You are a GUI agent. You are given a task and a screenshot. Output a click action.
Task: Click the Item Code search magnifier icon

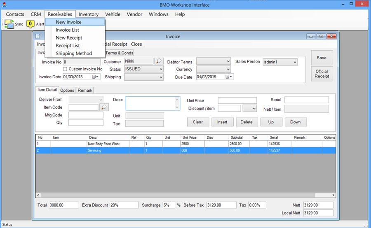(x=104, y=107)
